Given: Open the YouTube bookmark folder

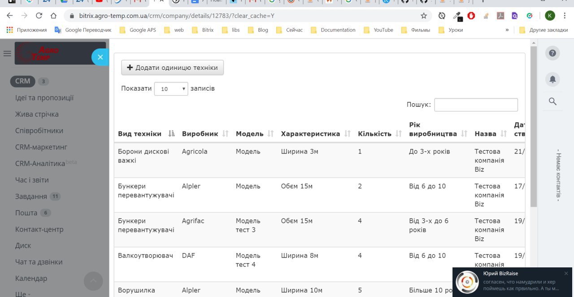Looking at the screenshot, I should [378, 30].
